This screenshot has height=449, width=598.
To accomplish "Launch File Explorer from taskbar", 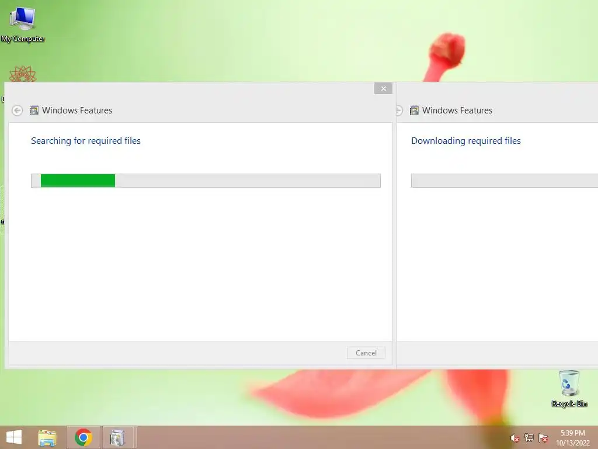I will tap(47, 437).
